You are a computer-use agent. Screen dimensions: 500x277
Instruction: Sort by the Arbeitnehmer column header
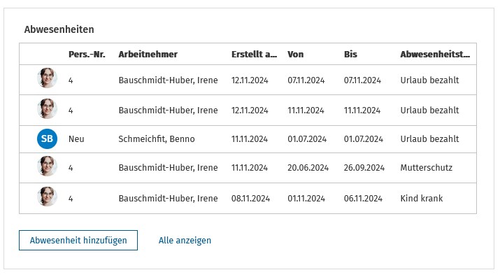(x=148, y=55)
